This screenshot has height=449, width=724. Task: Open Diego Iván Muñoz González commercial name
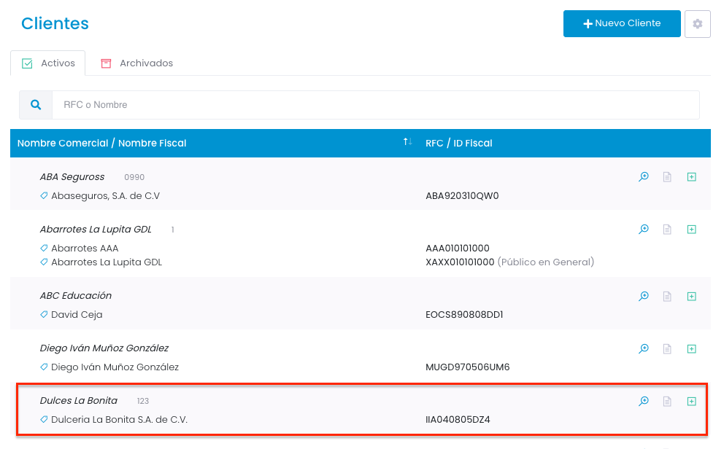tap(104, 348)
